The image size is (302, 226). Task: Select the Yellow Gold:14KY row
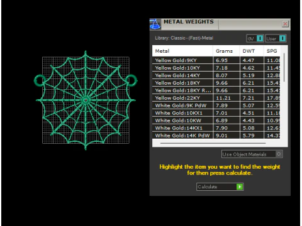click(x=216, y=75)
